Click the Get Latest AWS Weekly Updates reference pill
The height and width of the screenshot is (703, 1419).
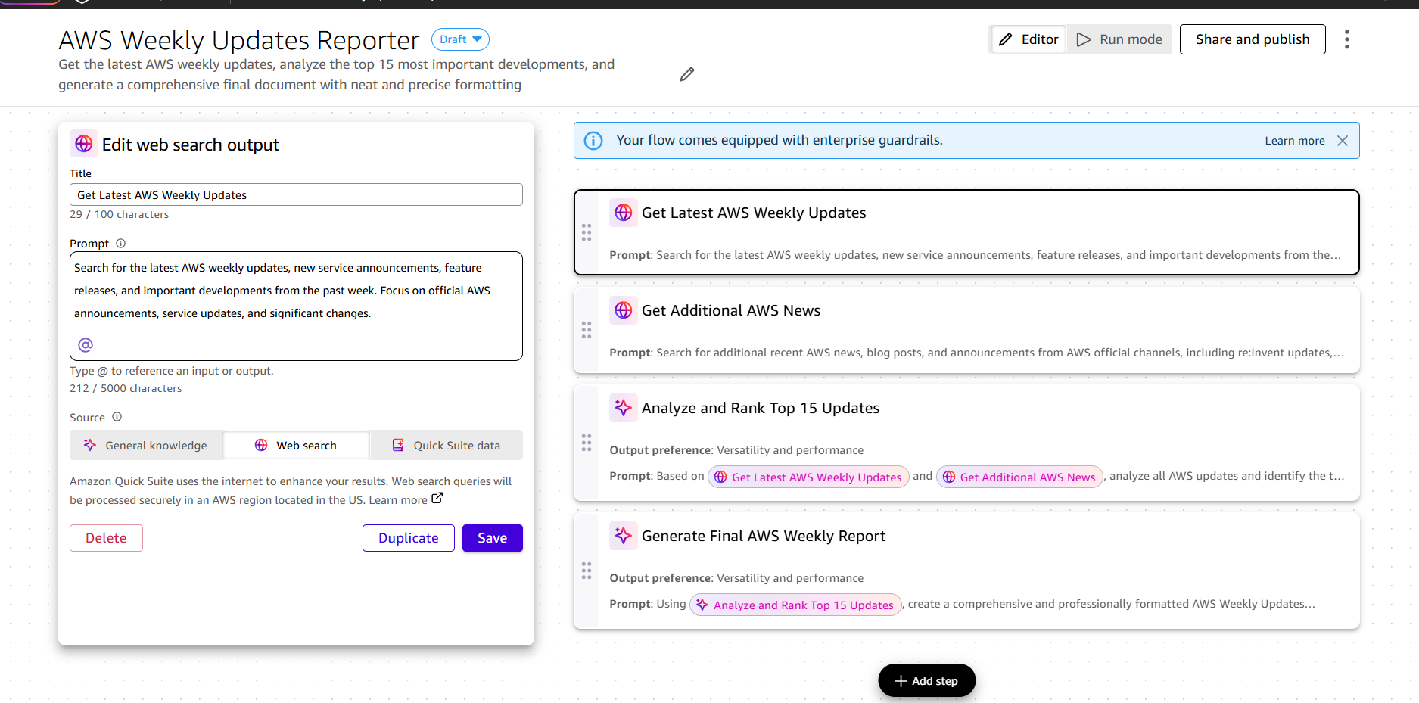coord(808,477)
